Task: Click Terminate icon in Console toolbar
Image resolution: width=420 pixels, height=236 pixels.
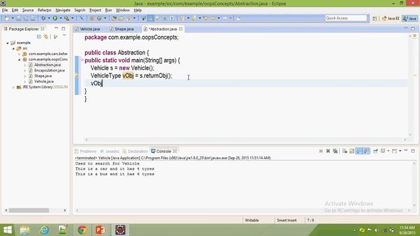Action: (x=321, y=151)
